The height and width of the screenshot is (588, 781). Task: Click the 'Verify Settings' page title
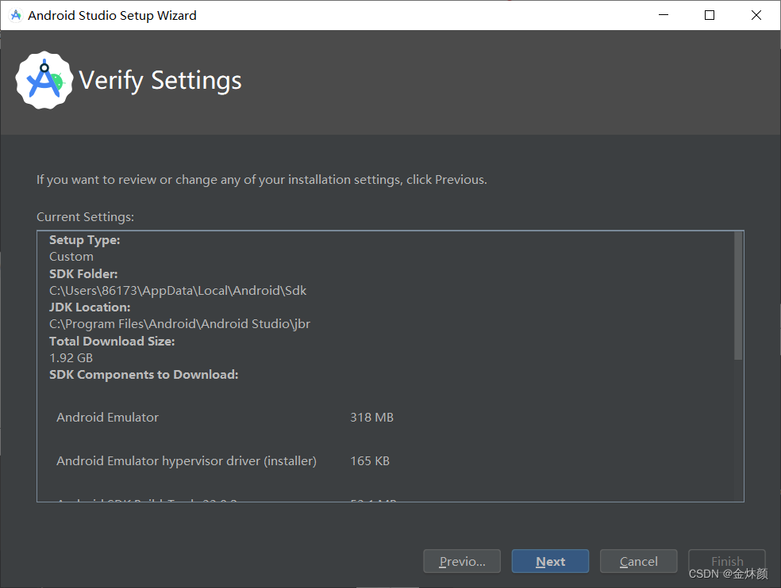[160, 81]
